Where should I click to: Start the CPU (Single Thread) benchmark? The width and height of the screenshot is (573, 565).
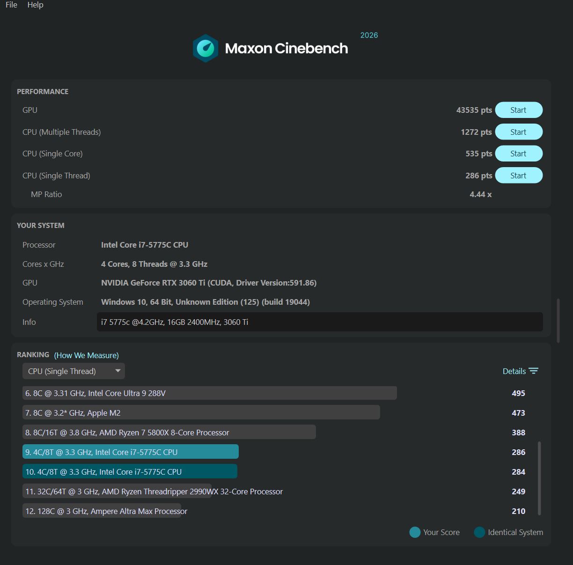[x=519, y=176]
